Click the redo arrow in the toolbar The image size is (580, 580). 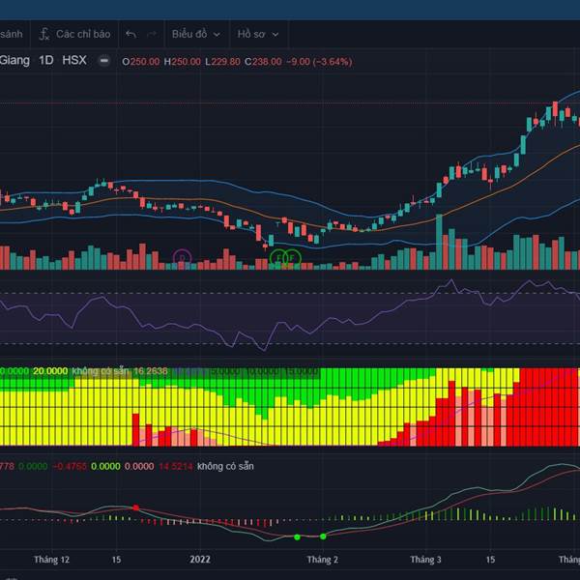pyautogui.click(x=151, y=34)
